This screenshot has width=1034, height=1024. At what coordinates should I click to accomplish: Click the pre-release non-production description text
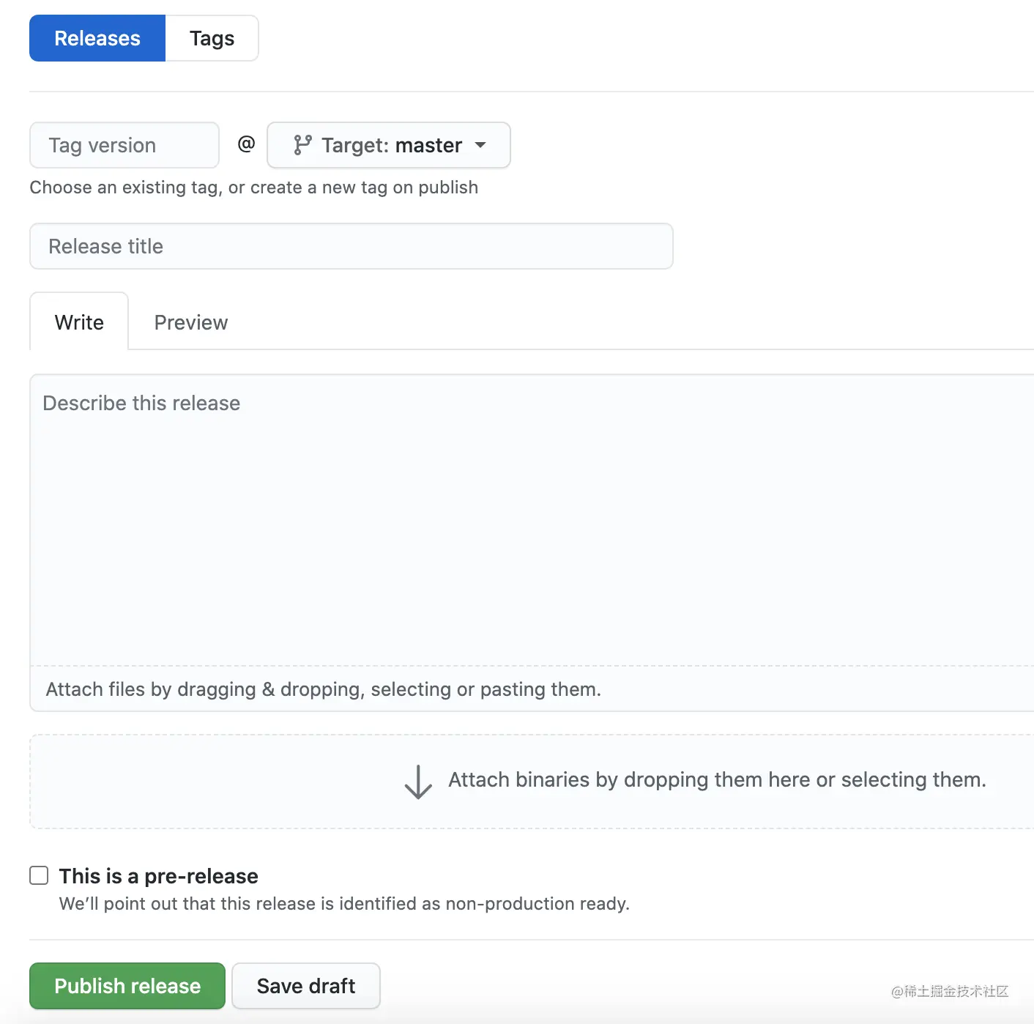344,904
